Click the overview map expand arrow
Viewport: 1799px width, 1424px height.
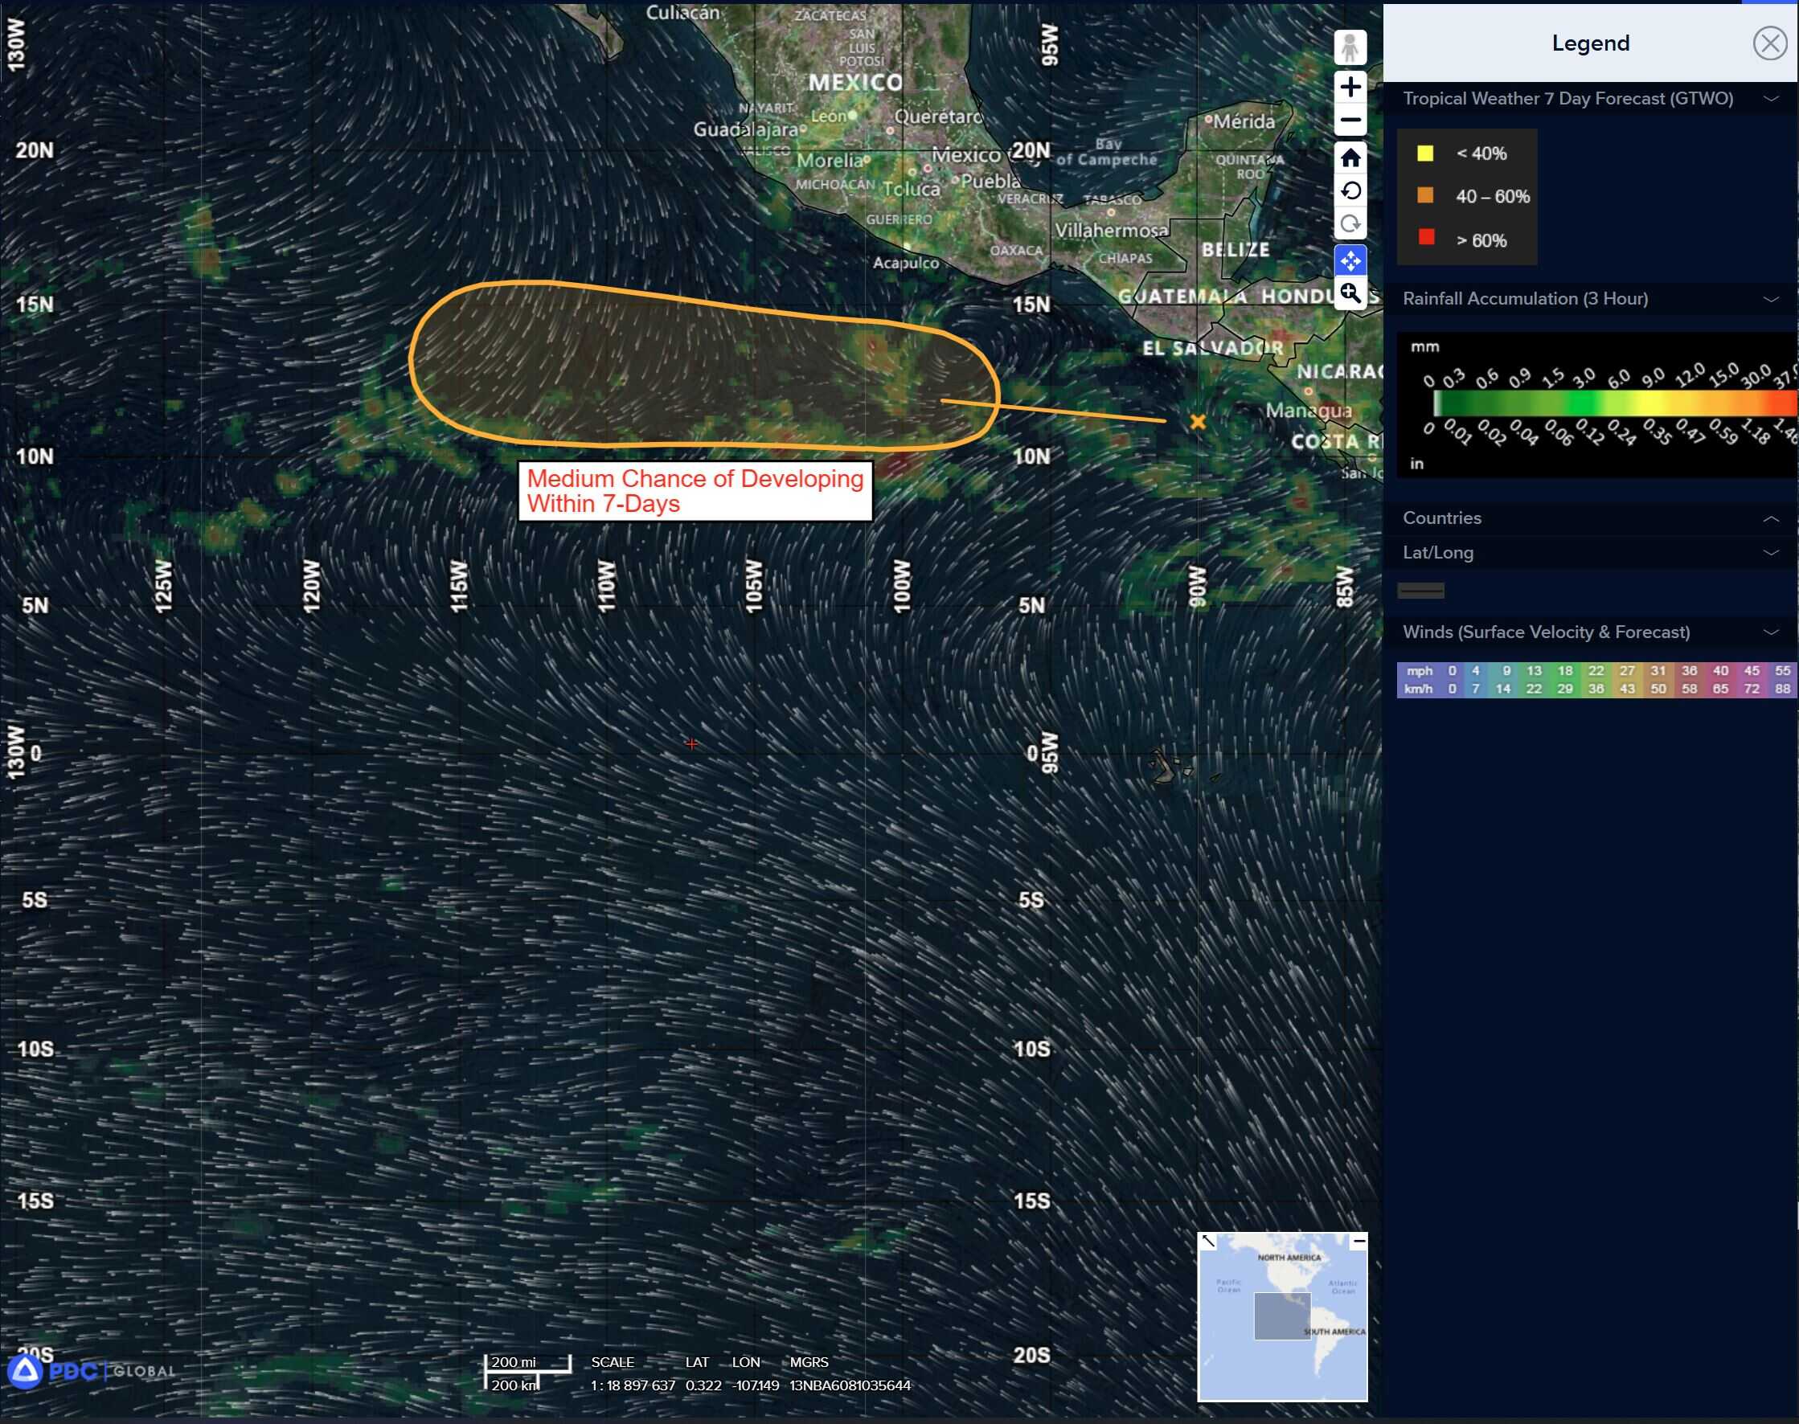click(x=1207, y=1242)
